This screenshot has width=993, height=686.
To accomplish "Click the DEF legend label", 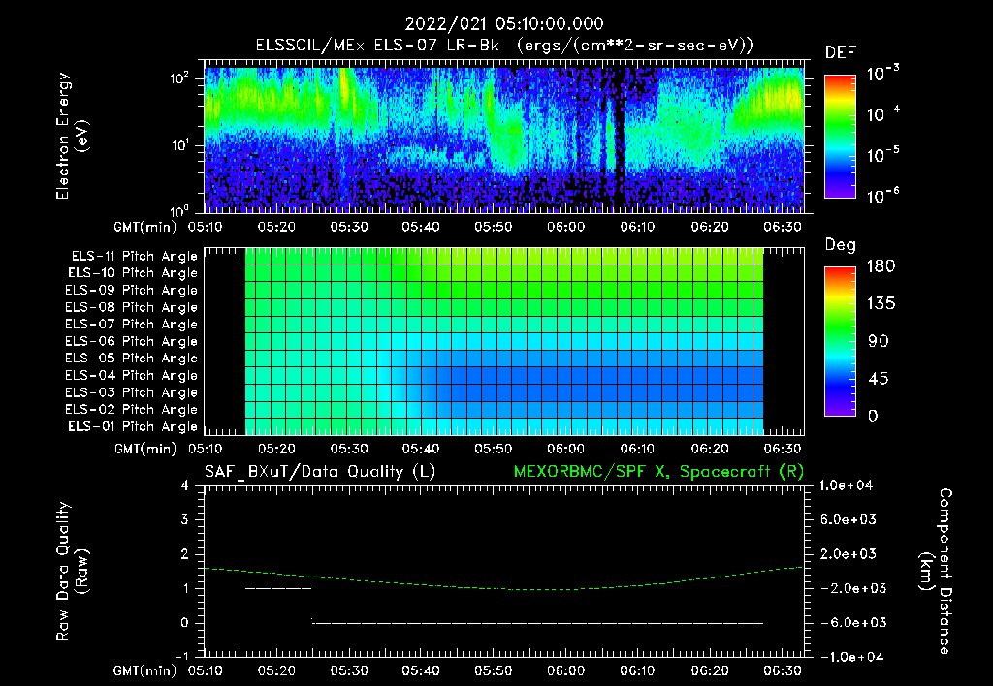I will pos(841,52).
